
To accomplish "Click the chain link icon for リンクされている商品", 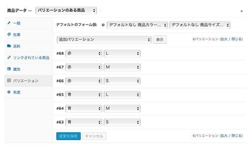I will point(9,58).
